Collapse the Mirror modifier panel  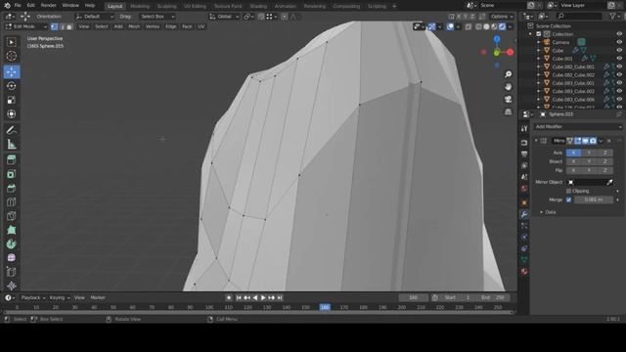[x=536, y=141]
